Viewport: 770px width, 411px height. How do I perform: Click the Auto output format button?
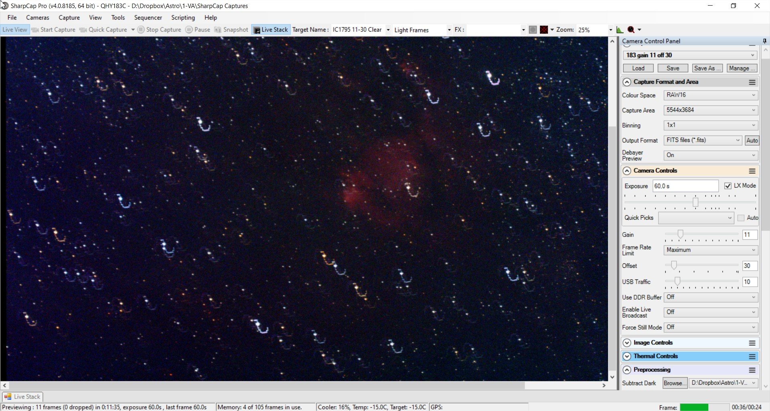coord(752,140)
